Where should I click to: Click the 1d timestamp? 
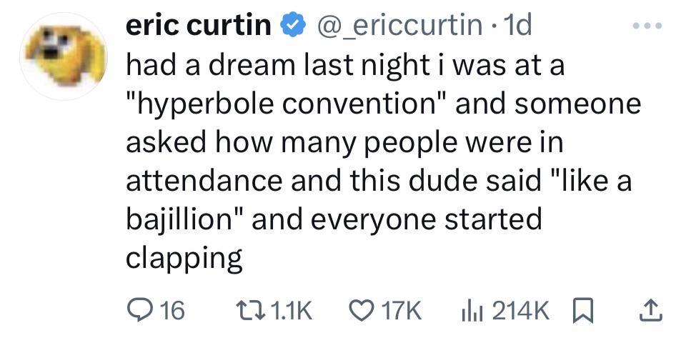[517, 27]
